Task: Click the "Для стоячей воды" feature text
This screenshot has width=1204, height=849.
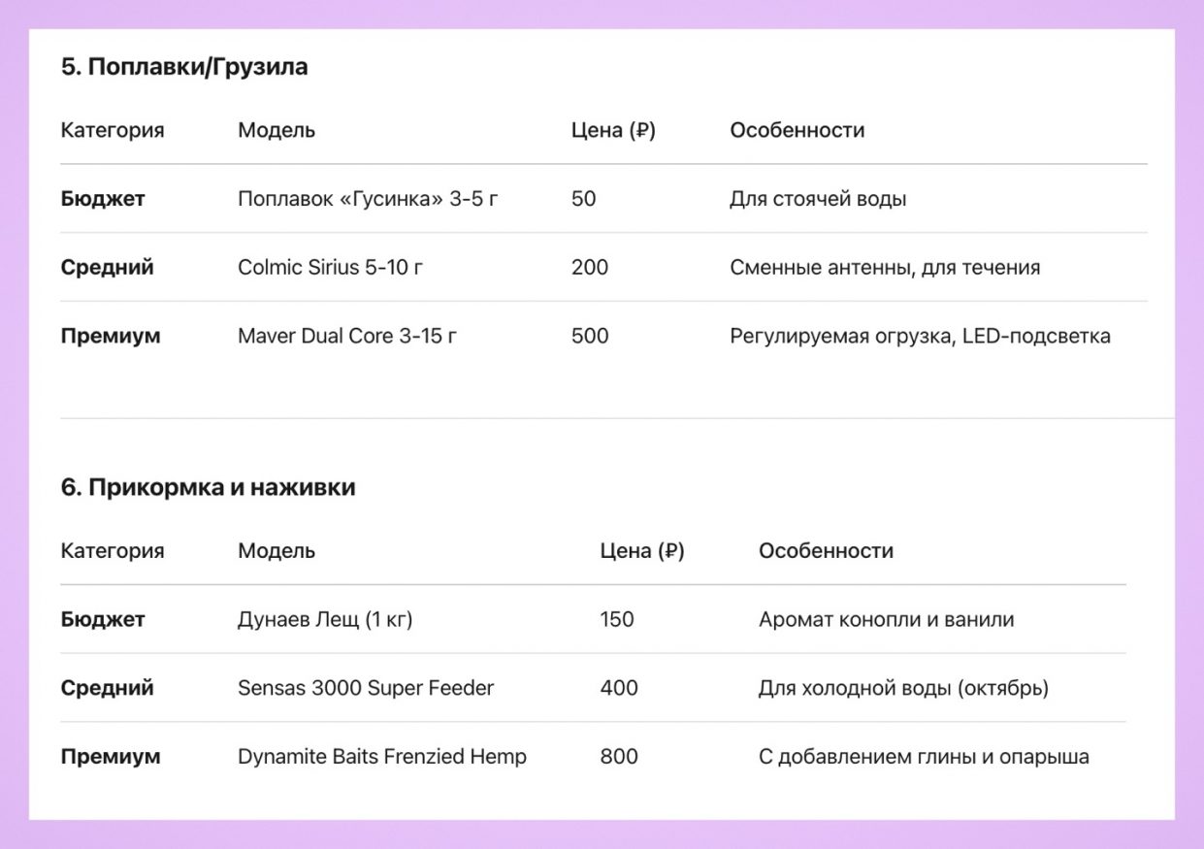Action: [x=818, y=199]
